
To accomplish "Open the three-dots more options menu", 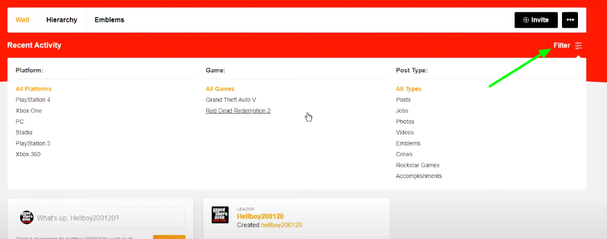I will point(570,20).
